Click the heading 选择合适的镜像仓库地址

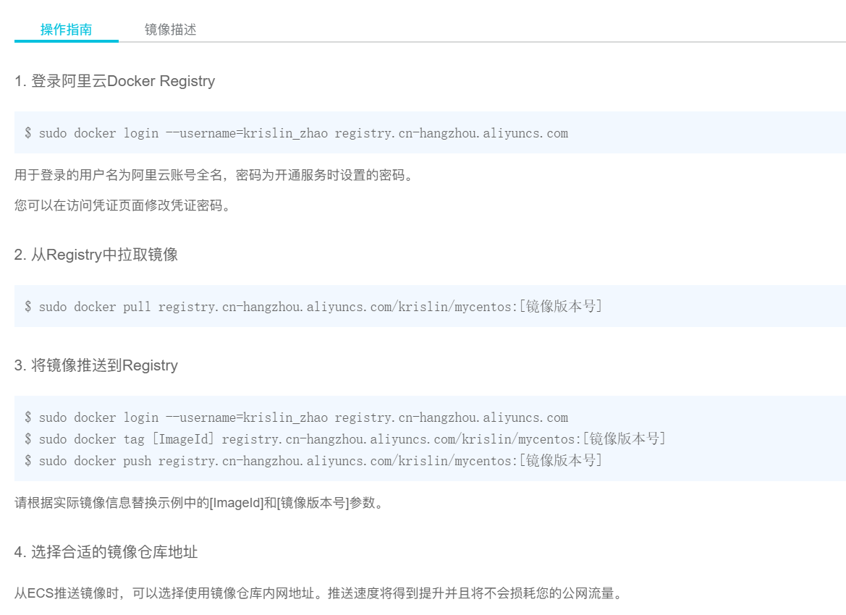(106, 552)
